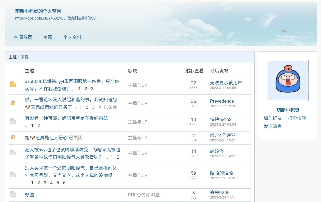
Task: Open user 霞之¢丘诗羽 profile
Action: click(x=223, y=135)
